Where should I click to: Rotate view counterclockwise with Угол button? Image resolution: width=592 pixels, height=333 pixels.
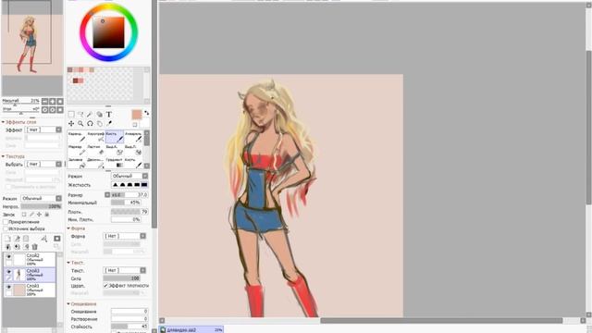point(45,109)
